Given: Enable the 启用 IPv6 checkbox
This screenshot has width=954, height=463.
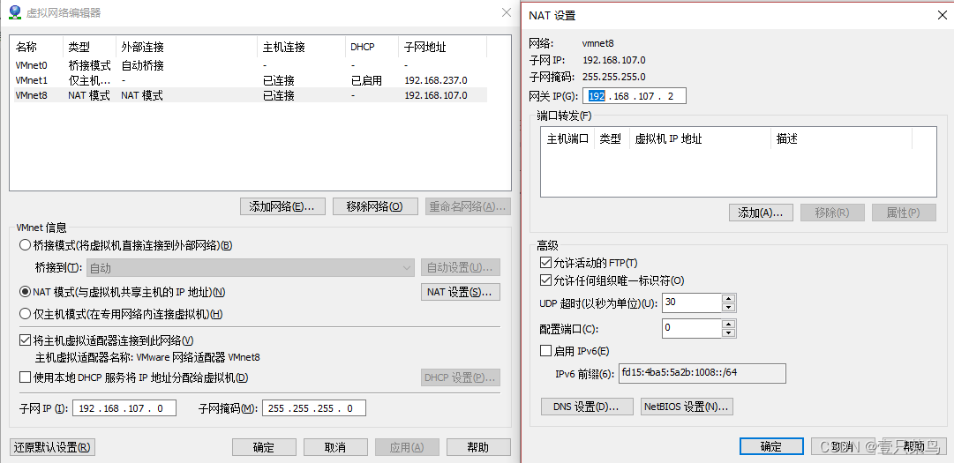Looking at the screenshot, I should 545,351.
